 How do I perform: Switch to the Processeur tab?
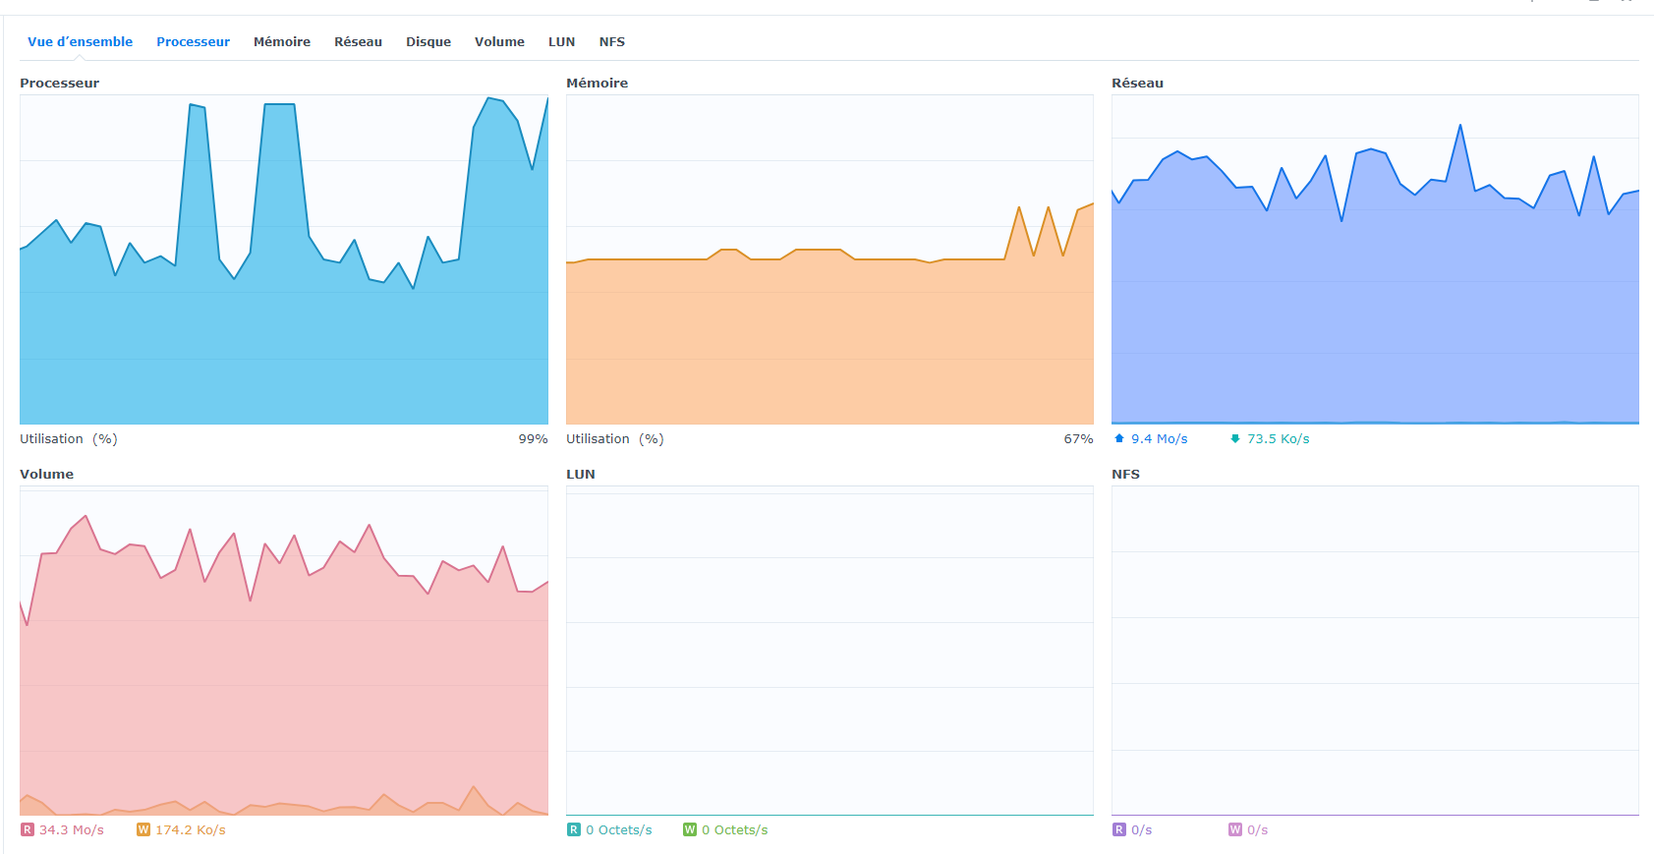[193, 42]
